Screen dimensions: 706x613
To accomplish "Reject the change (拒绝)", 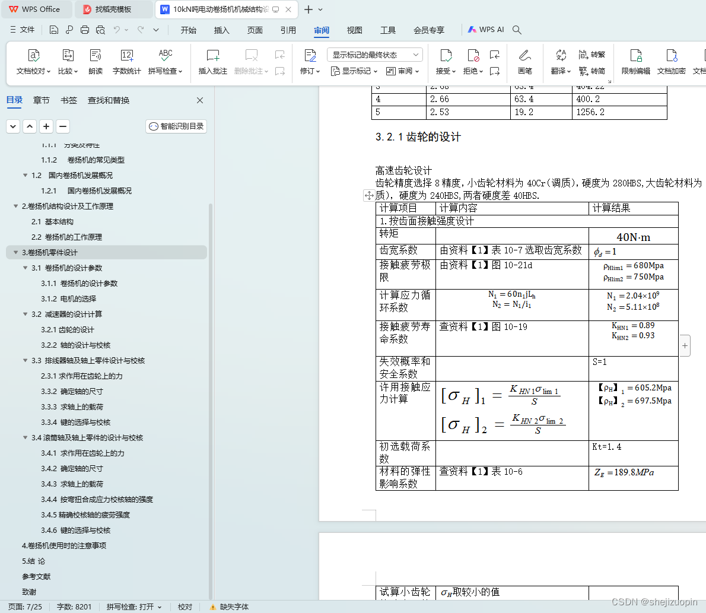I will 473,61.
